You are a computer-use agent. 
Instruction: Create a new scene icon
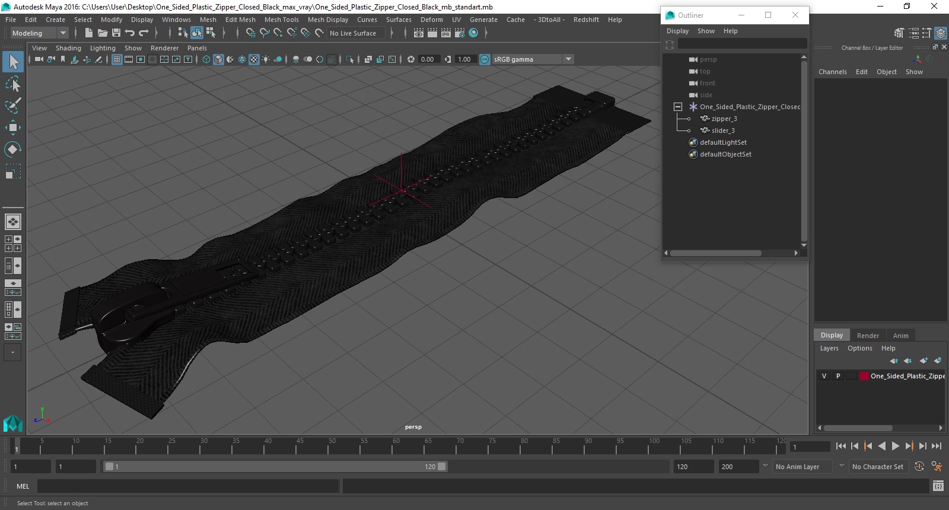89,33
